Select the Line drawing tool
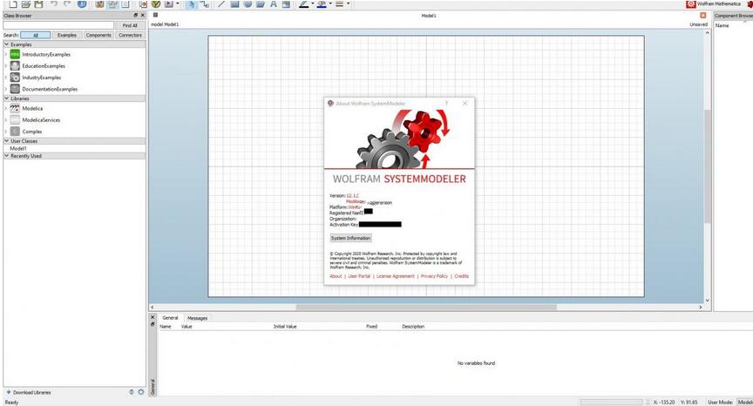Viewport: 753px width, 406px height. coord(221,3)
